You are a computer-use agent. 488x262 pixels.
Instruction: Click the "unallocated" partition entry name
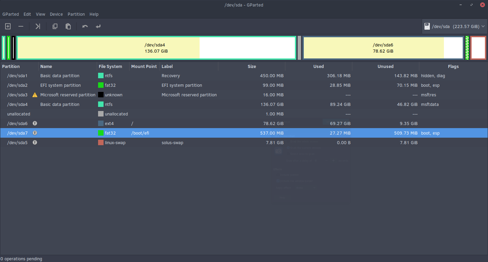coord(19,114)
